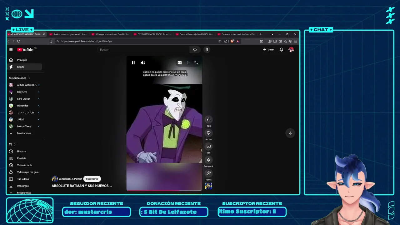Open Tus videos in sidebar

tap(25, 179)
